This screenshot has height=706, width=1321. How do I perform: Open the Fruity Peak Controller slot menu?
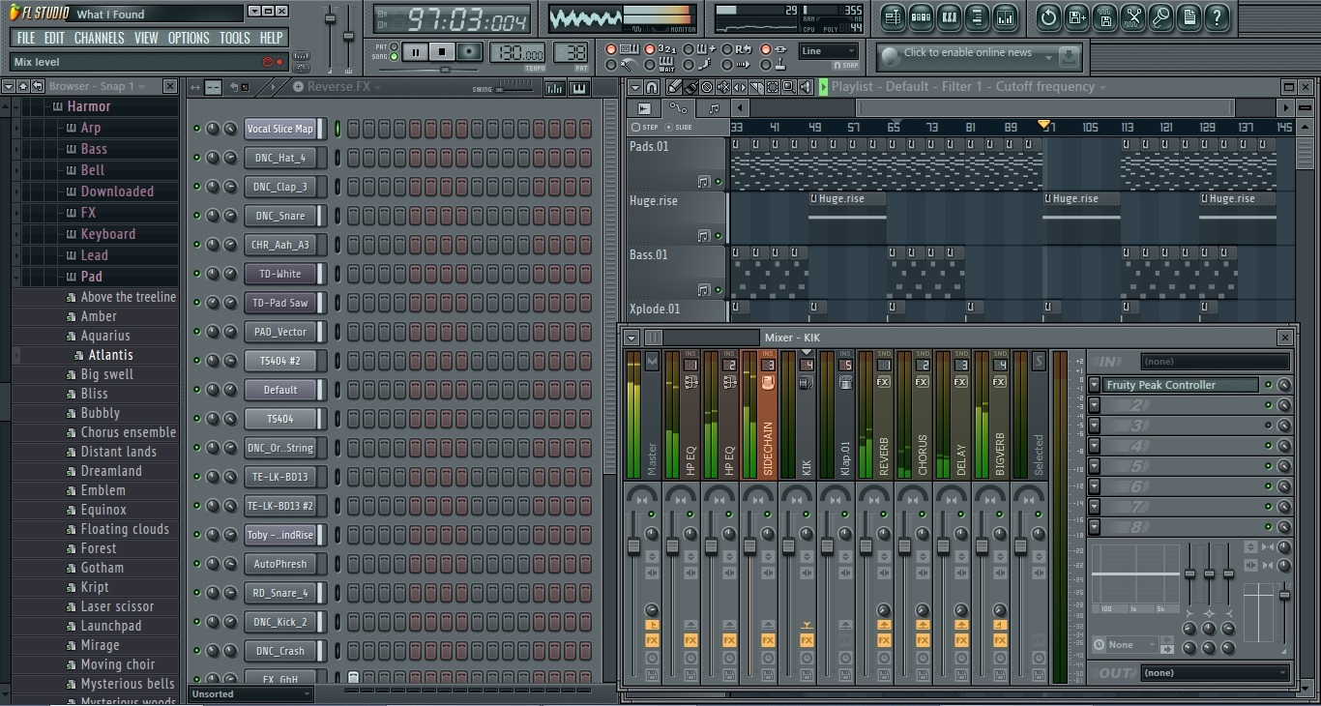pyautogui.click(x=1095, y=385)
